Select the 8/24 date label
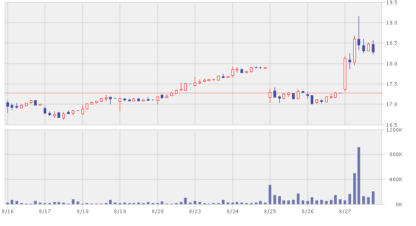 [x=232, y=212]
